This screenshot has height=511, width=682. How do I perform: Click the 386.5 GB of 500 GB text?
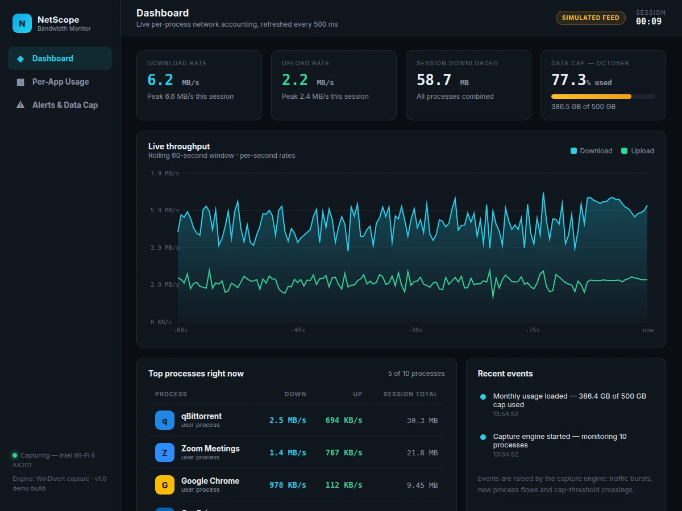click(x=583, y=107)
